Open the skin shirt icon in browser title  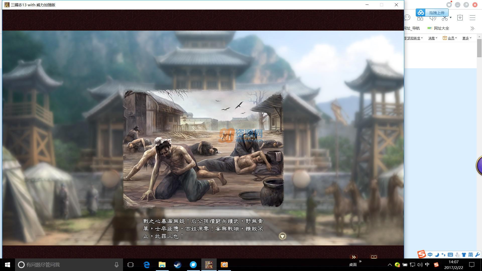point(449,5)
